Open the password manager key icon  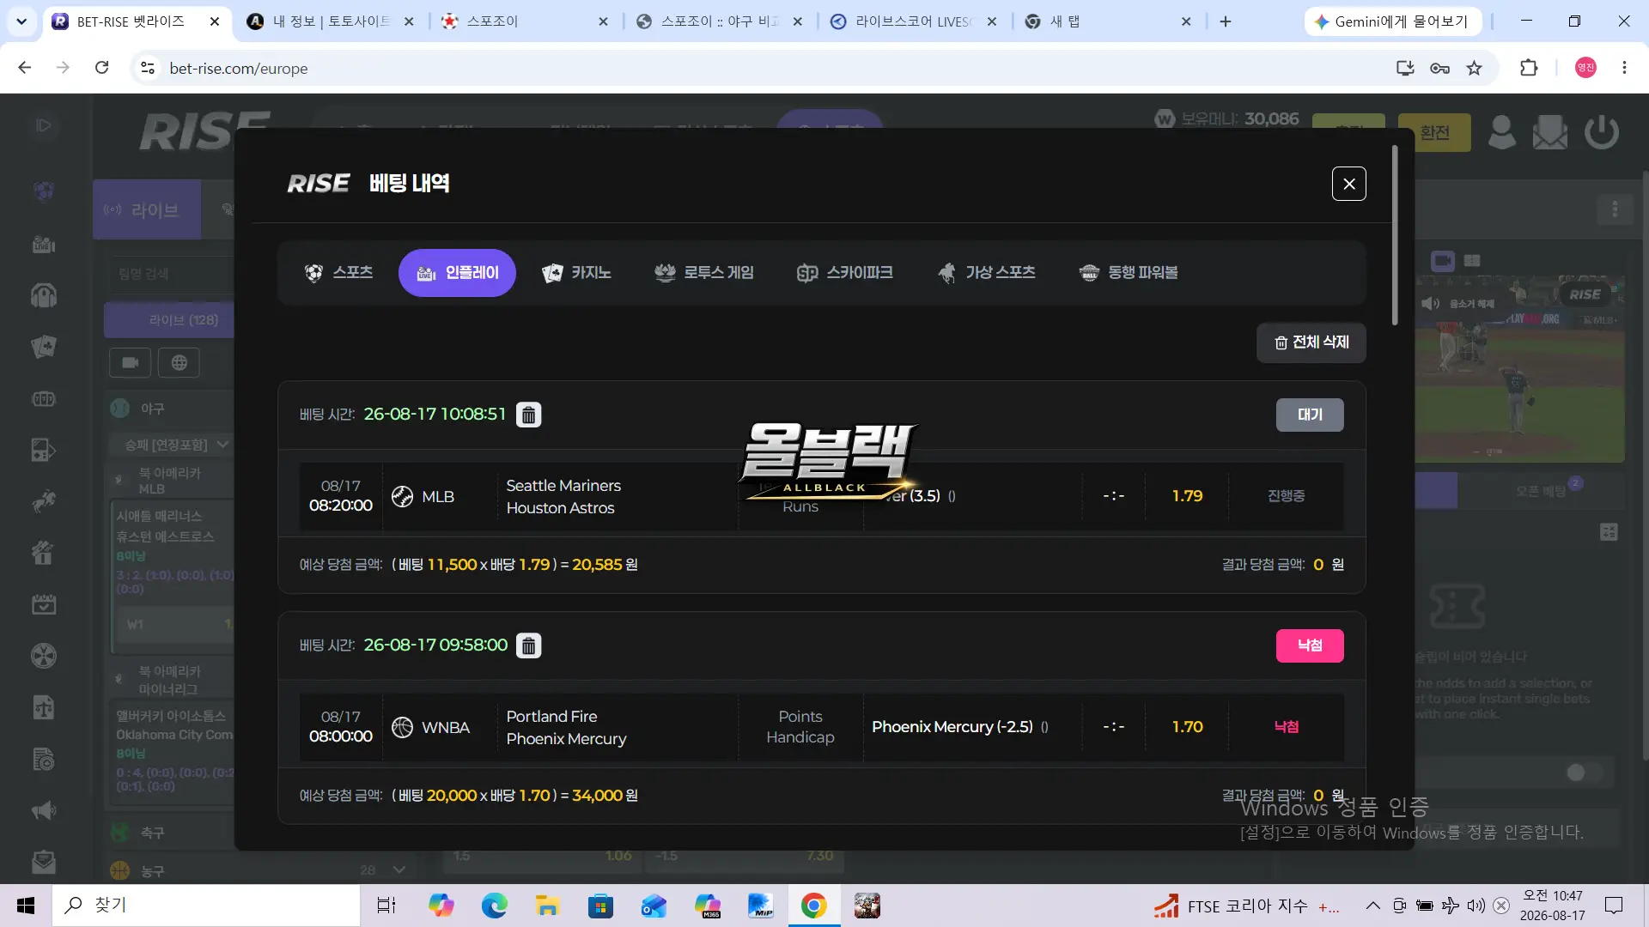(x=1439, y=68)
